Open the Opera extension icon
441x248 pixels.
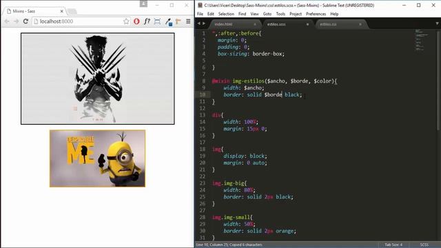[136, 21]
